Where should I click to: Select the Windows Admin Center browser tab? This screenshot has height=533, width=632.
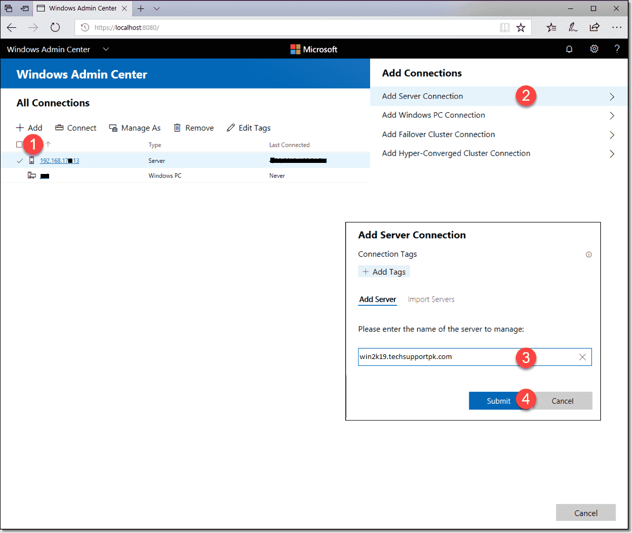[x=82, y=8]
